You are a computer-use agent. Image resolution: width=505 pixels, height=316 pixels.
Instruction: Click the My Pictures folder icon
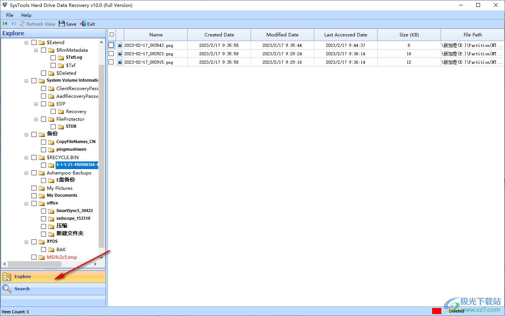42,188
